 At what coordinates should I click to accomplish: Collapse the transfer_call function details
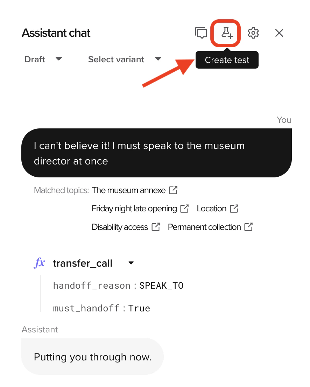coord(131,263)
